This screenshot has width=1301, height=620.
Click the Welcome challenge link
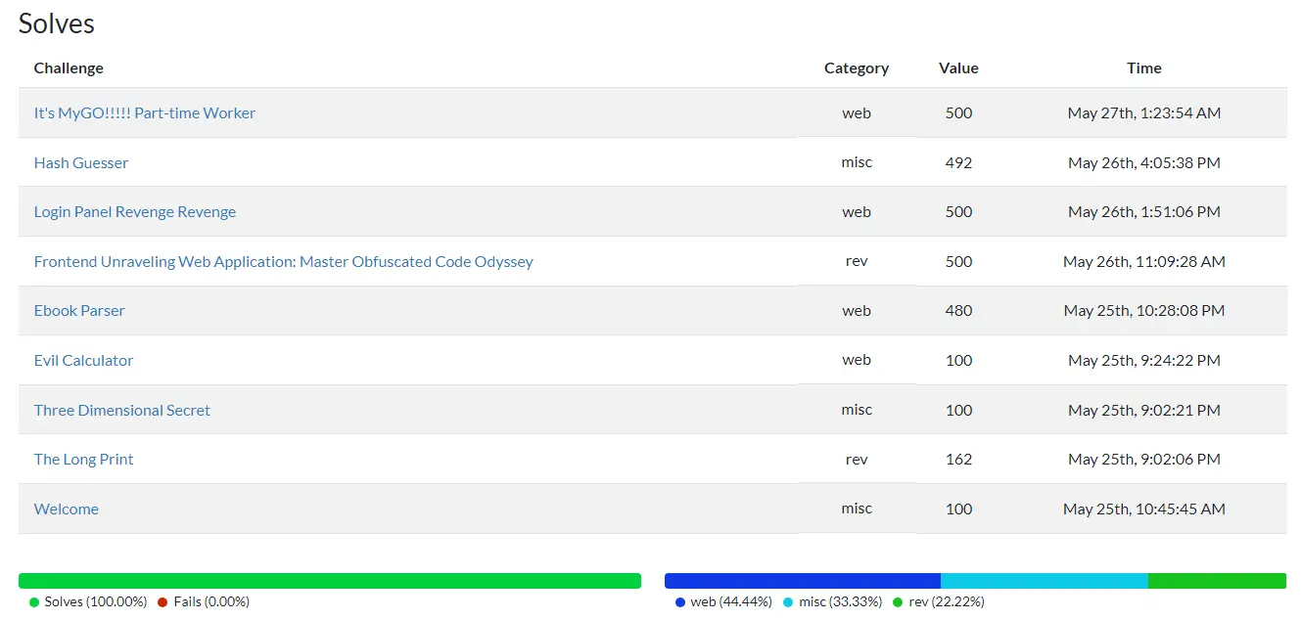[x=66, y=509]
